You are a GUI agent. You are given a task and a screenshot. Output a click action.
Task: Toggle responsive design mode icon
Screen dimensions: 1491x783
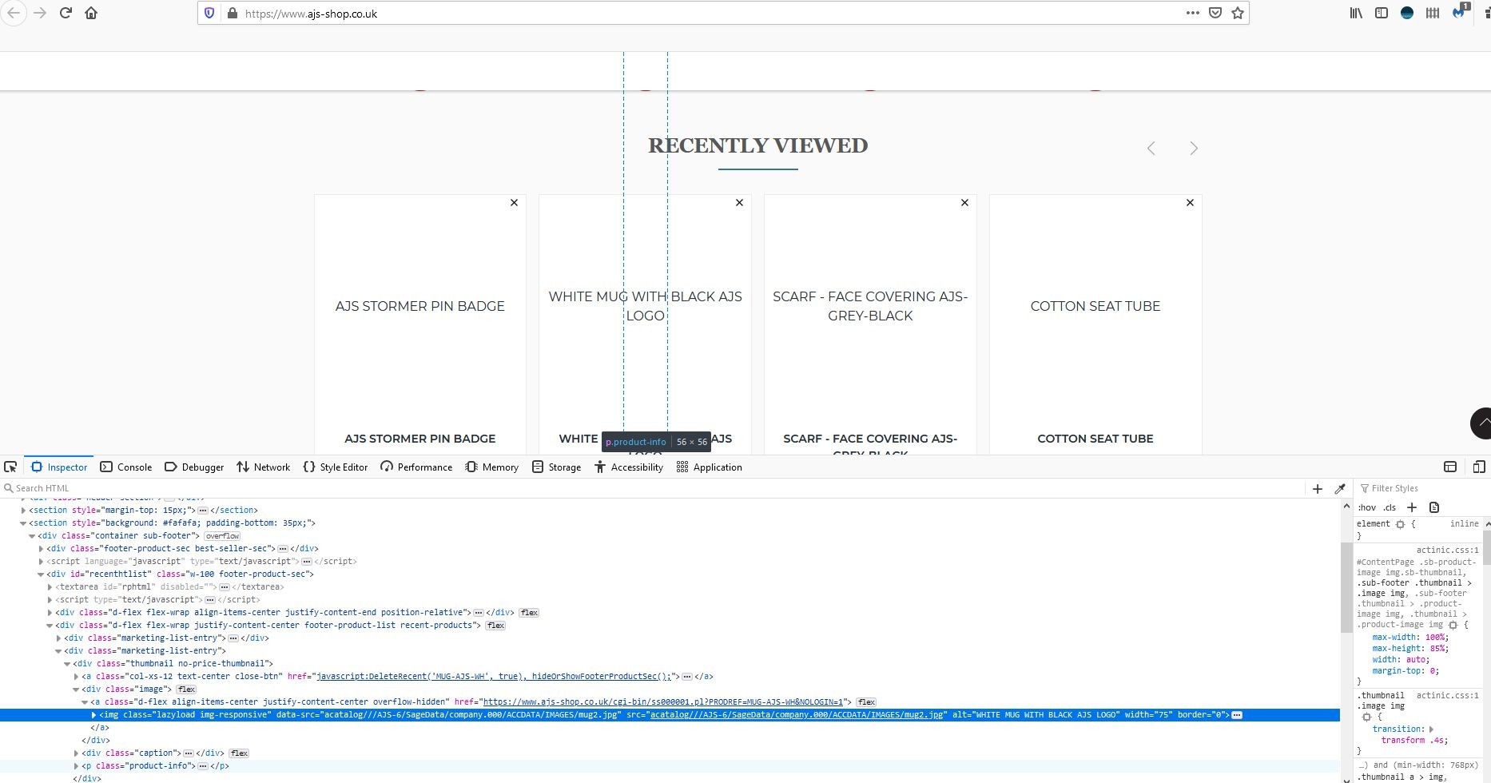pyautogui.click(x=1479, y=467)
